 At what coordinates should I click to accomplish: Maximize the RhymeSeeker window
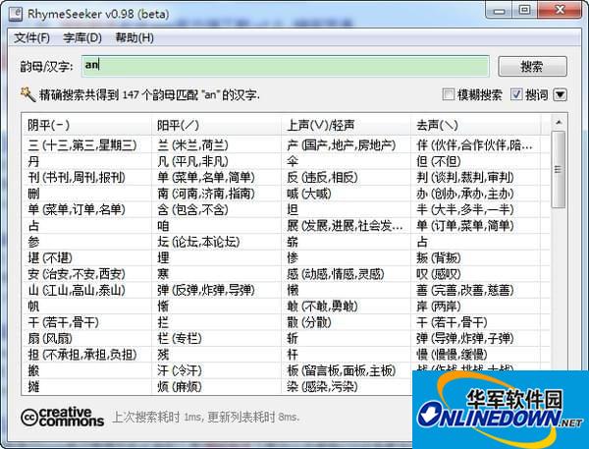coord(524,10)
